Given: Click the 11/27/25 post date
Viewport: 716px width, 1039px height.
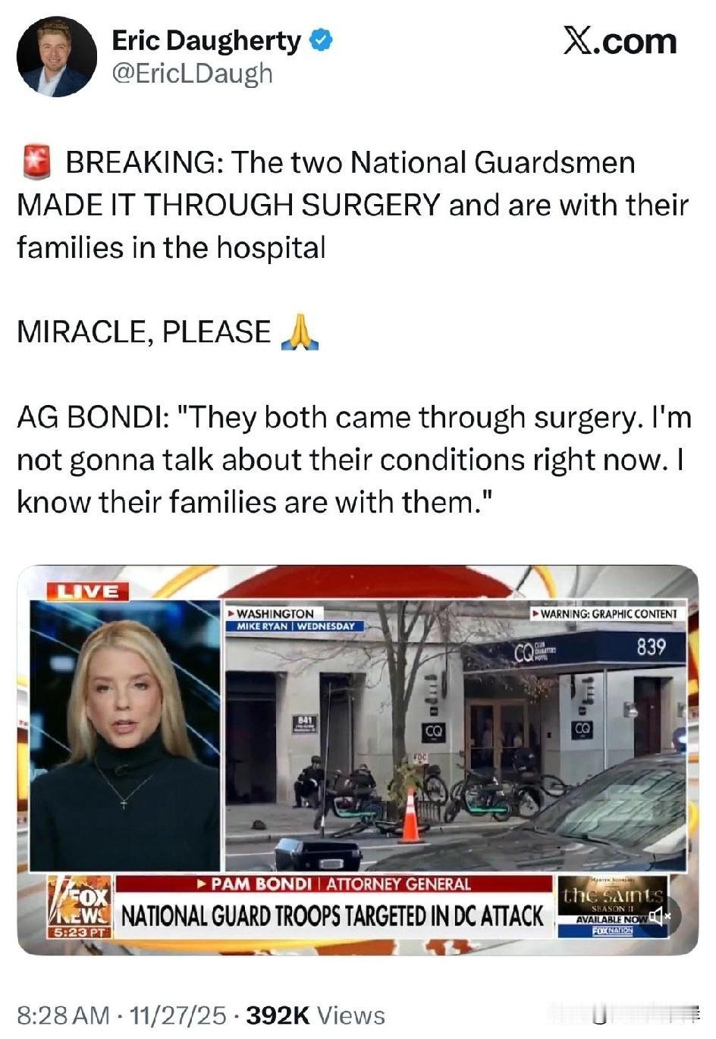Looking at the screenshot, I should point(178,1015).
